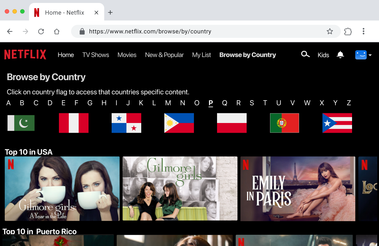Filter countries by letter L

pyautogui.click(x=154, y=103)
